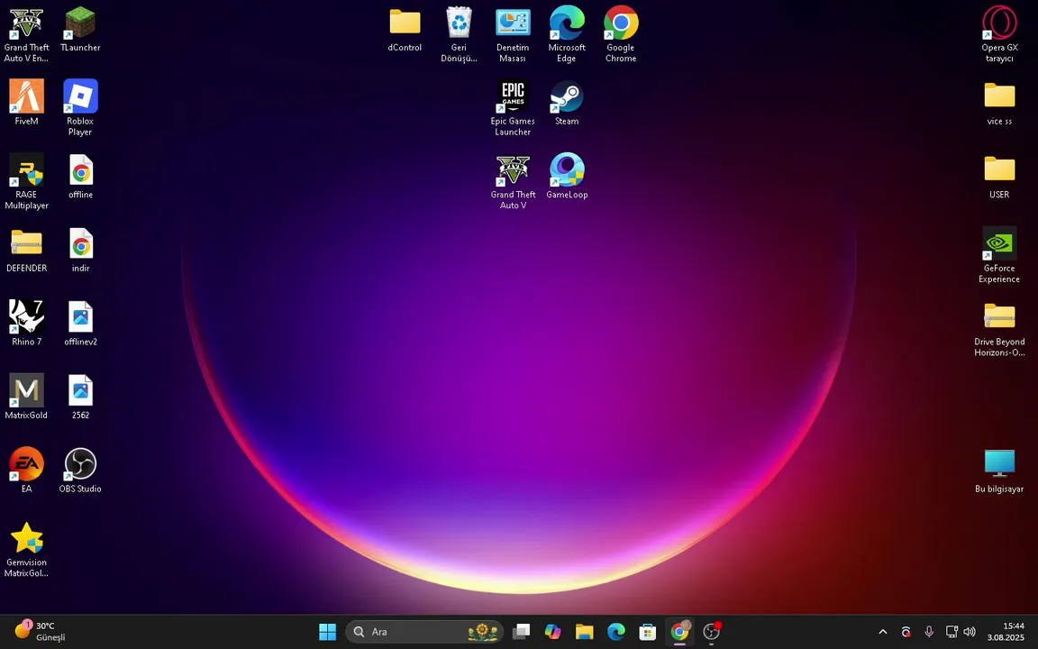The image size is (1038, 649).
Task: Select the vice ss folder
Action: (x=999, y=104)
